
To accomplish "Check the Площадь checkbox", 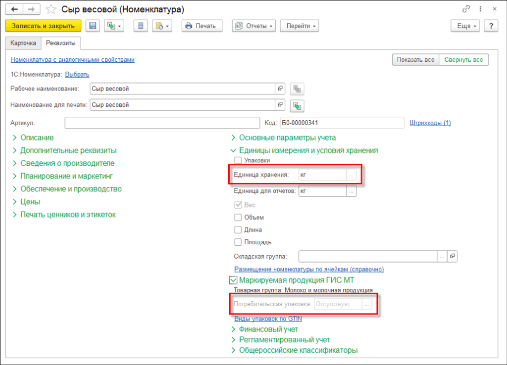I will tap(238, 242).
